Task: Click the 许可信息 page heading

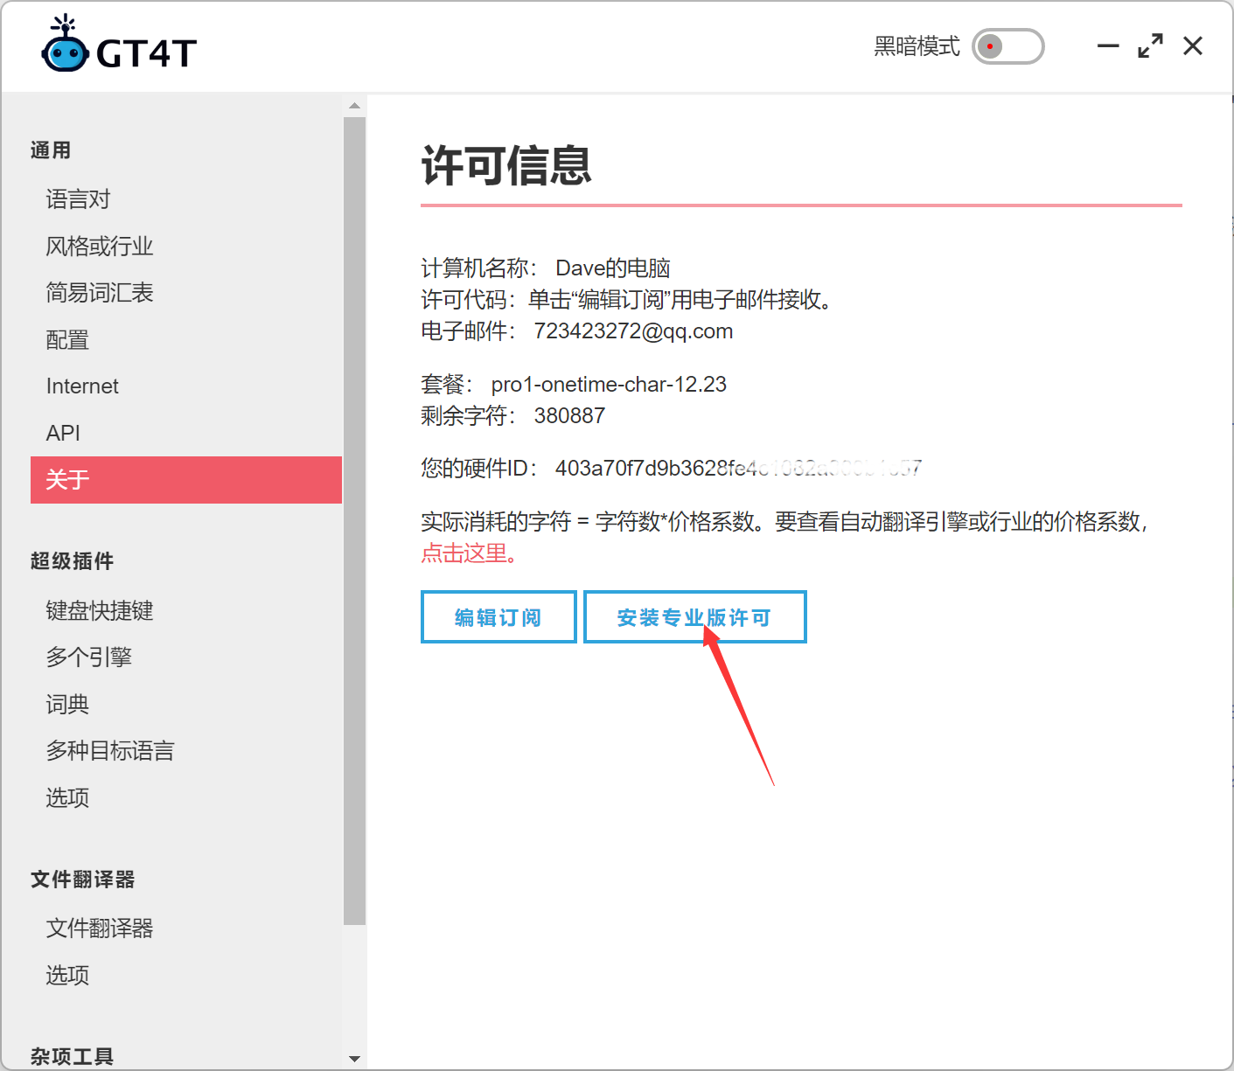Action: click(506, 165)
